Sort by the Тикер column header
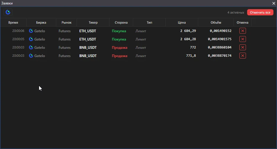The width and height of the screenshot is (277, 149). click(x=93, y=22)
